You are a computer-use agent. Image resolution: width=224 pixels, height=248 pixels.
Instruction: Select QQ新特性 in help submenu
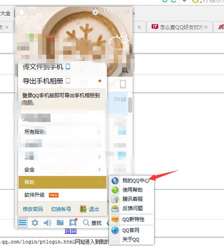tap(132, 219)
